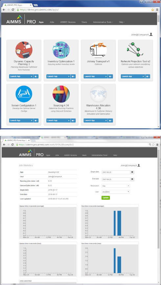Open Administrative Tools menu in stats window
Viewport: 161px width, 285px height.
pyautogui.click(x=100, y=155)
